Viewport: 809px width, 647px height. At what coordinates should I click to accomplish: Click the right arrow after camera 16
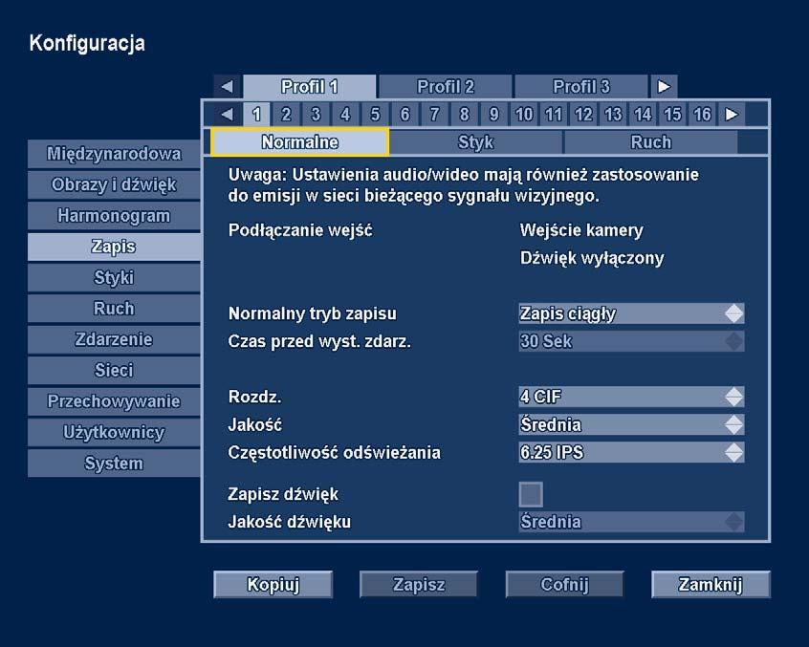coord(732,115)
